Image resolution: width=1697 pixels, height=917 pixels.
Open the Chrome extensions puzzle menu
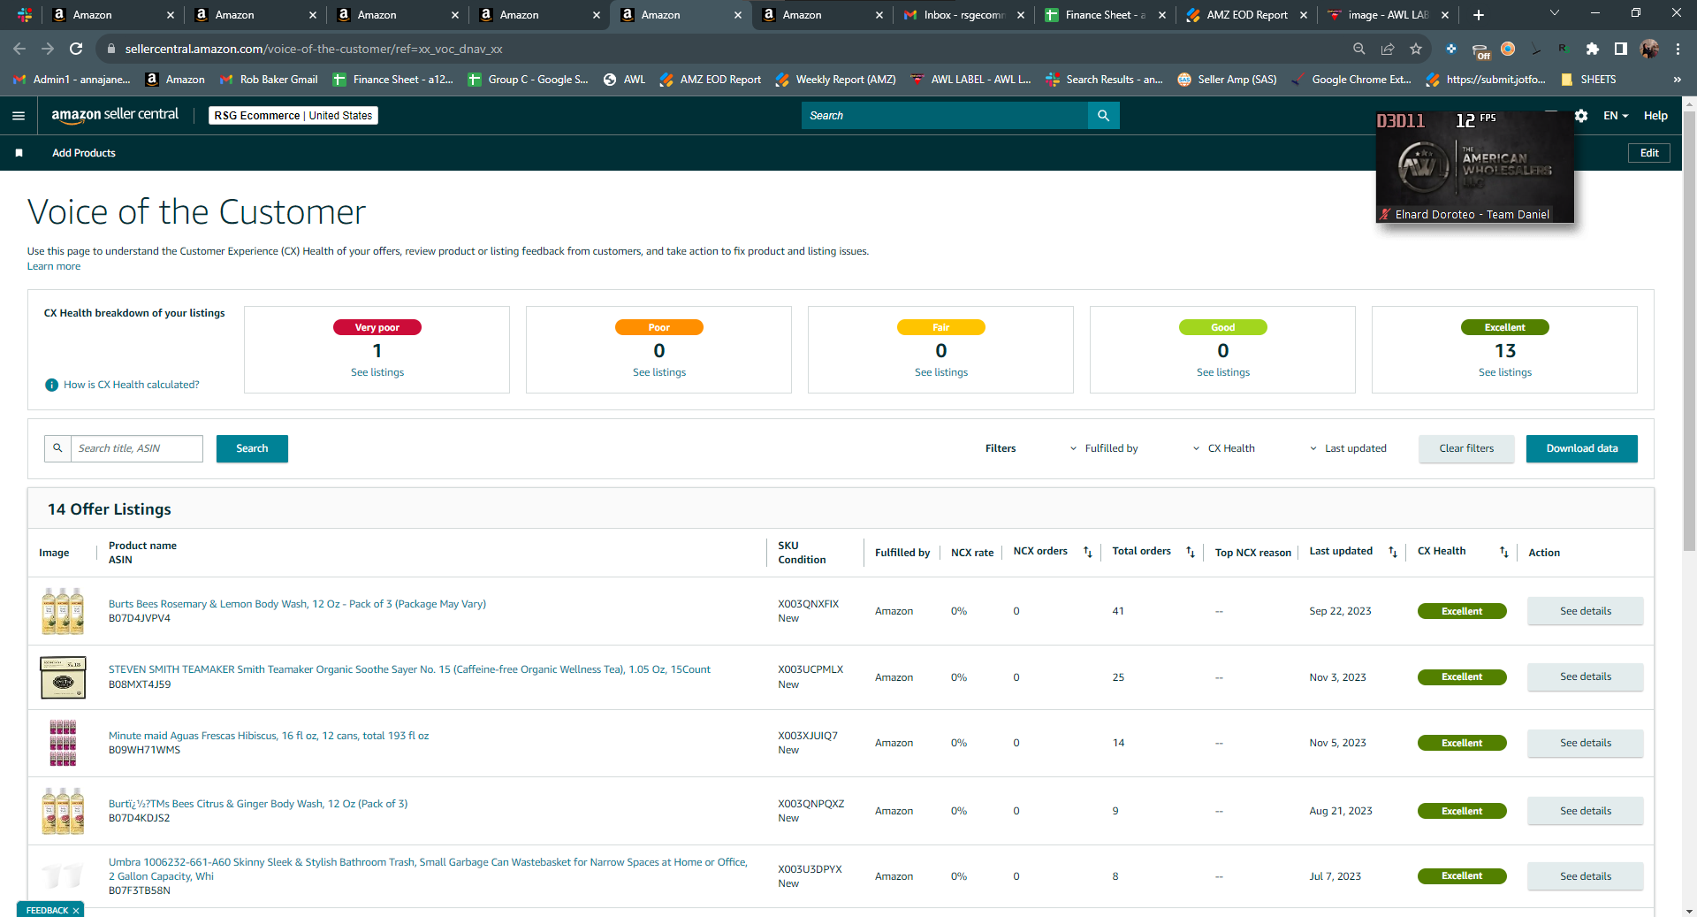pyautogui.click(x=1593, y=49)
